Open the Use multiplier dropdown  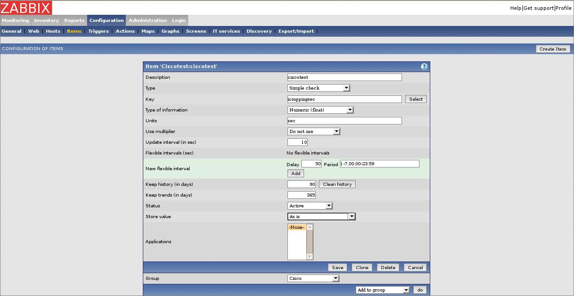point(313,131)
